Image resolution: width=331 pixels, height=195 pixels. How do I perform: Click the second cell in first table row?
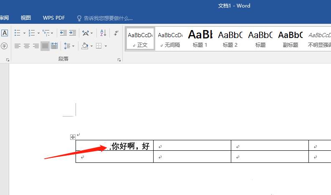click(192, 145)
